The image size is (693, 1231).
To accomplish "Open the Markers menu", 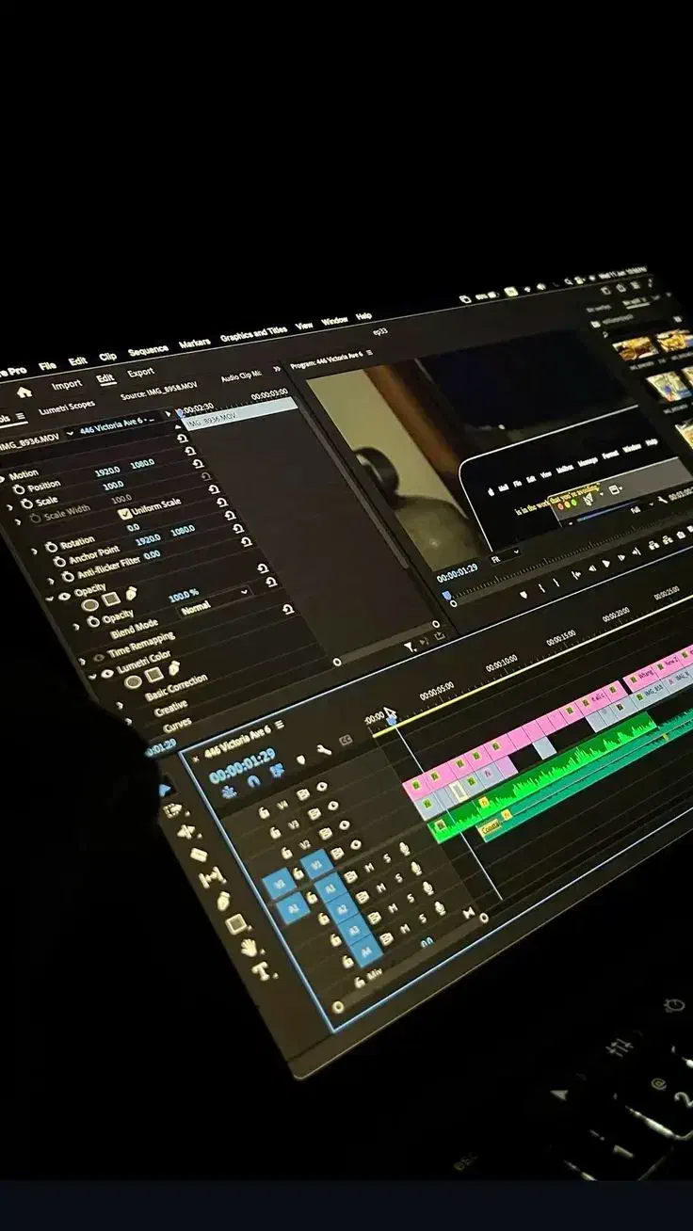I will pyautogui.click(x=195, y=343).
